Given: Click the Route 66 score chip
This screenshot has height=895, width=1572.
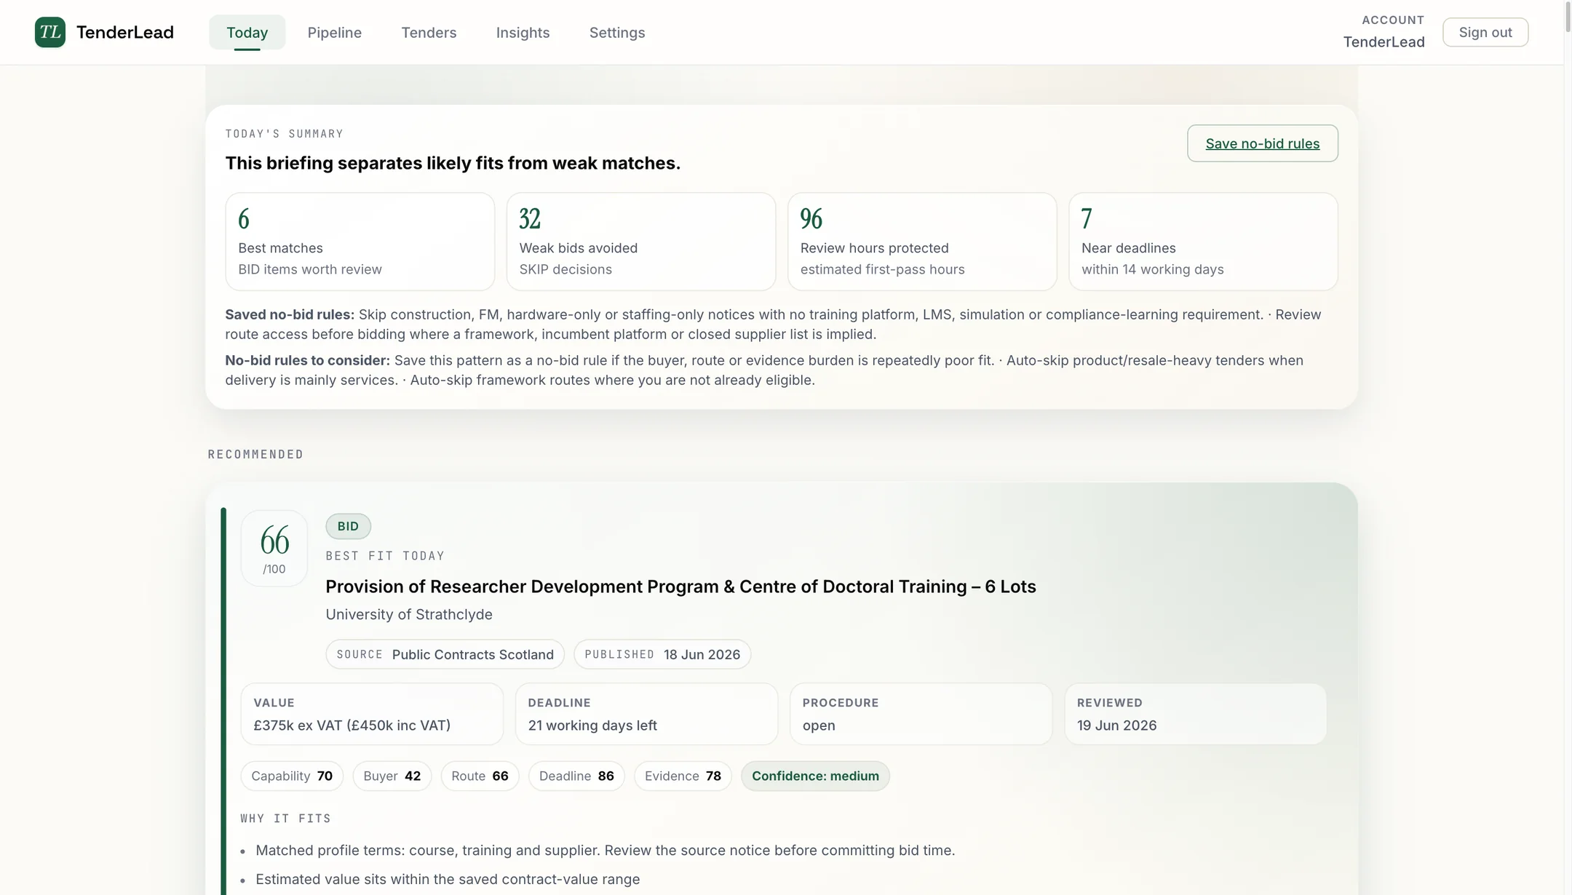Looking at the screenshot, I should (480, 776).
